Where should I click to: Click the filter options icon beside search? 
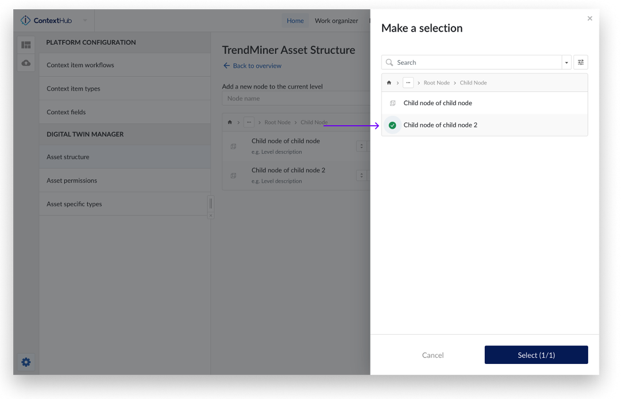click(580, 63)
